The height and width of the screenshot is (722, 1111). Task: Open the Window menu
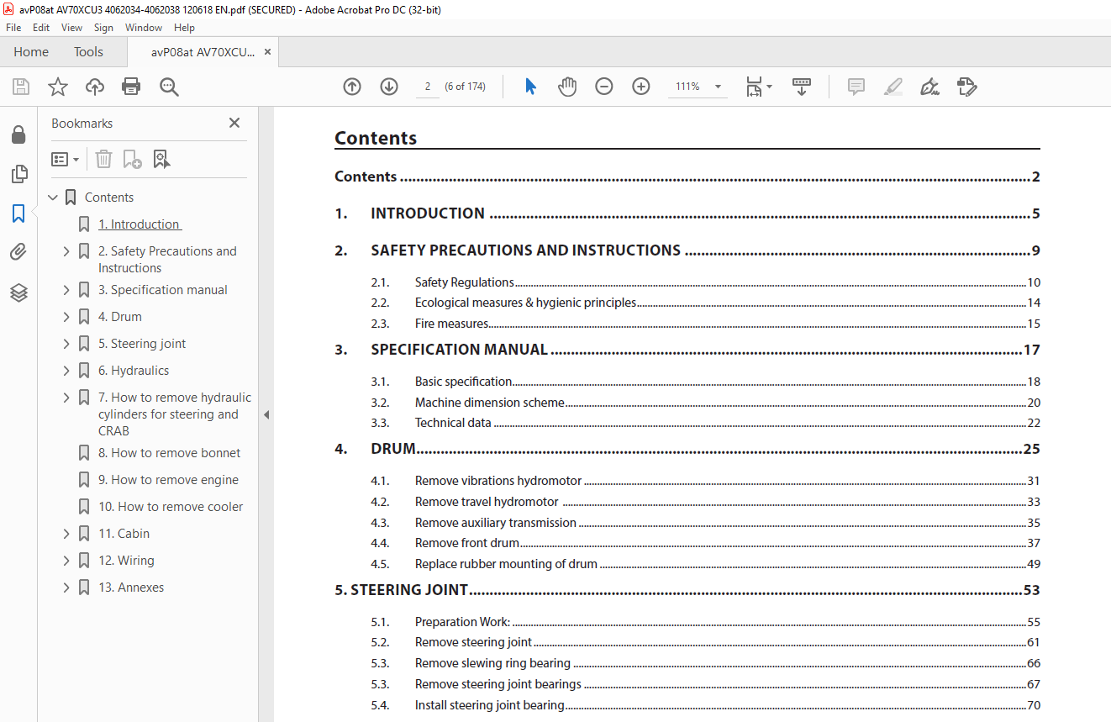pos(144,28)
